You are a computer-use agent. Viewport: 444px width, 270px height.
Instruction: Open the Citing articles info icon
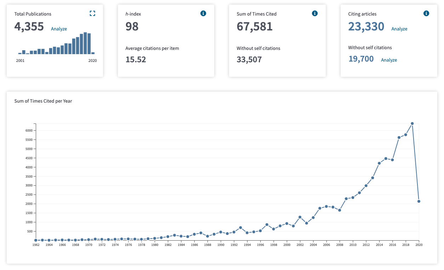coord(426,13)
